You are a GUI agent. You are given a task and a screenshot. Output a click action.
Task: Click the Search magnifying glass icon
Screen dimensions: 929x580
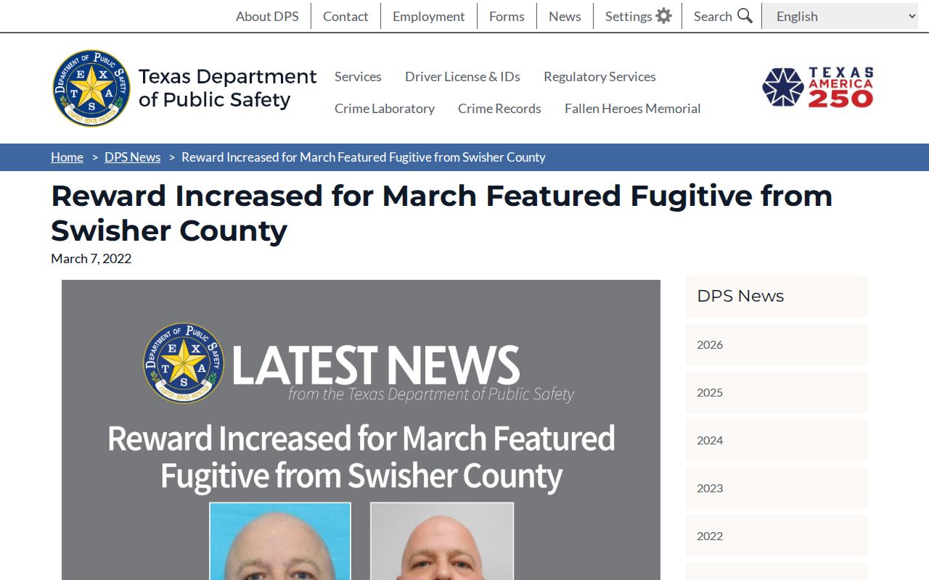(745, 16)
